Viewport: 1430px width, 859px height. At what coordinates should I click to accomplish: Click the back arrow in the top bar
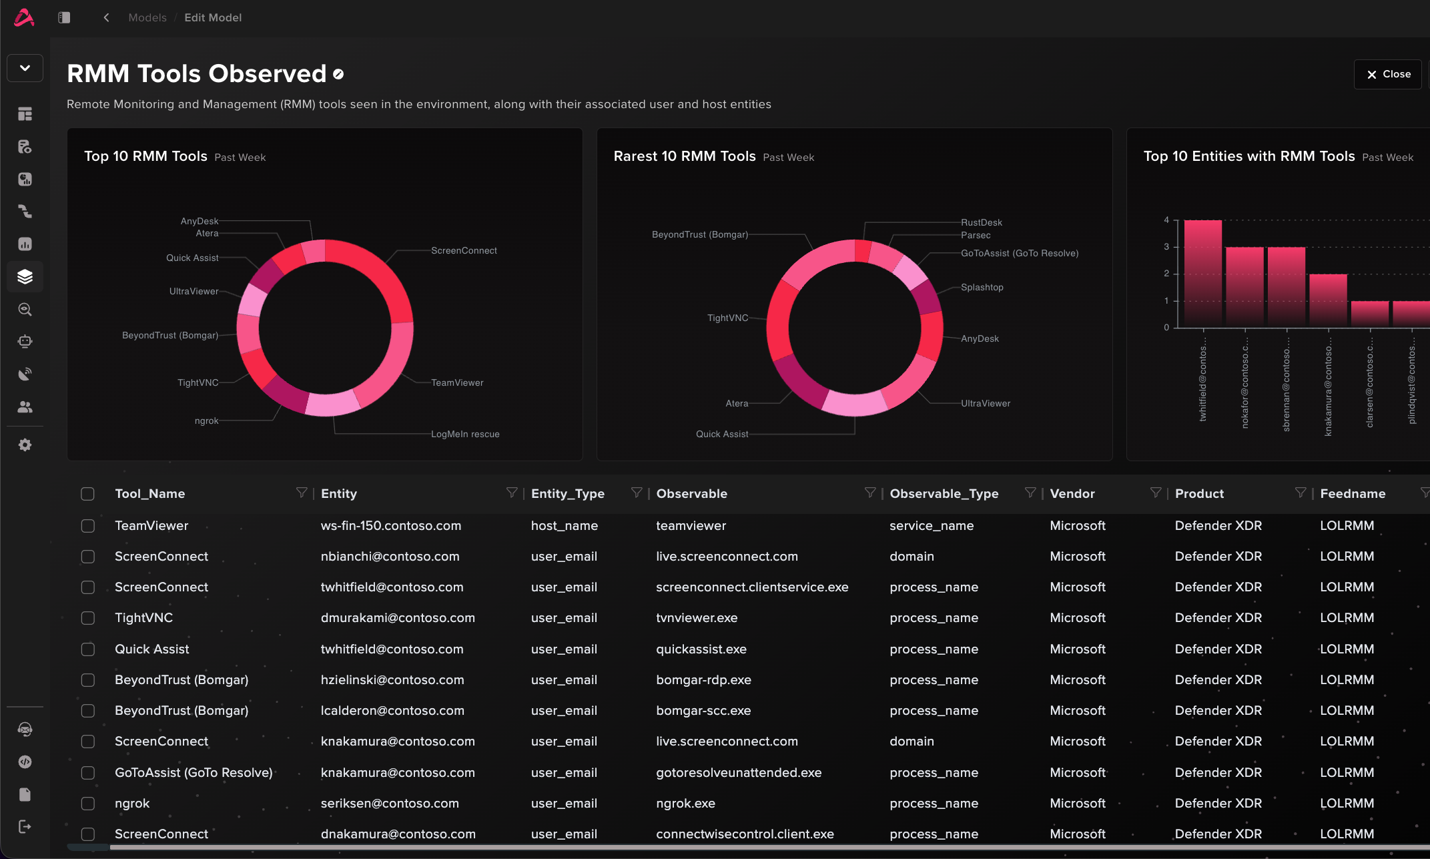point(106,17)
